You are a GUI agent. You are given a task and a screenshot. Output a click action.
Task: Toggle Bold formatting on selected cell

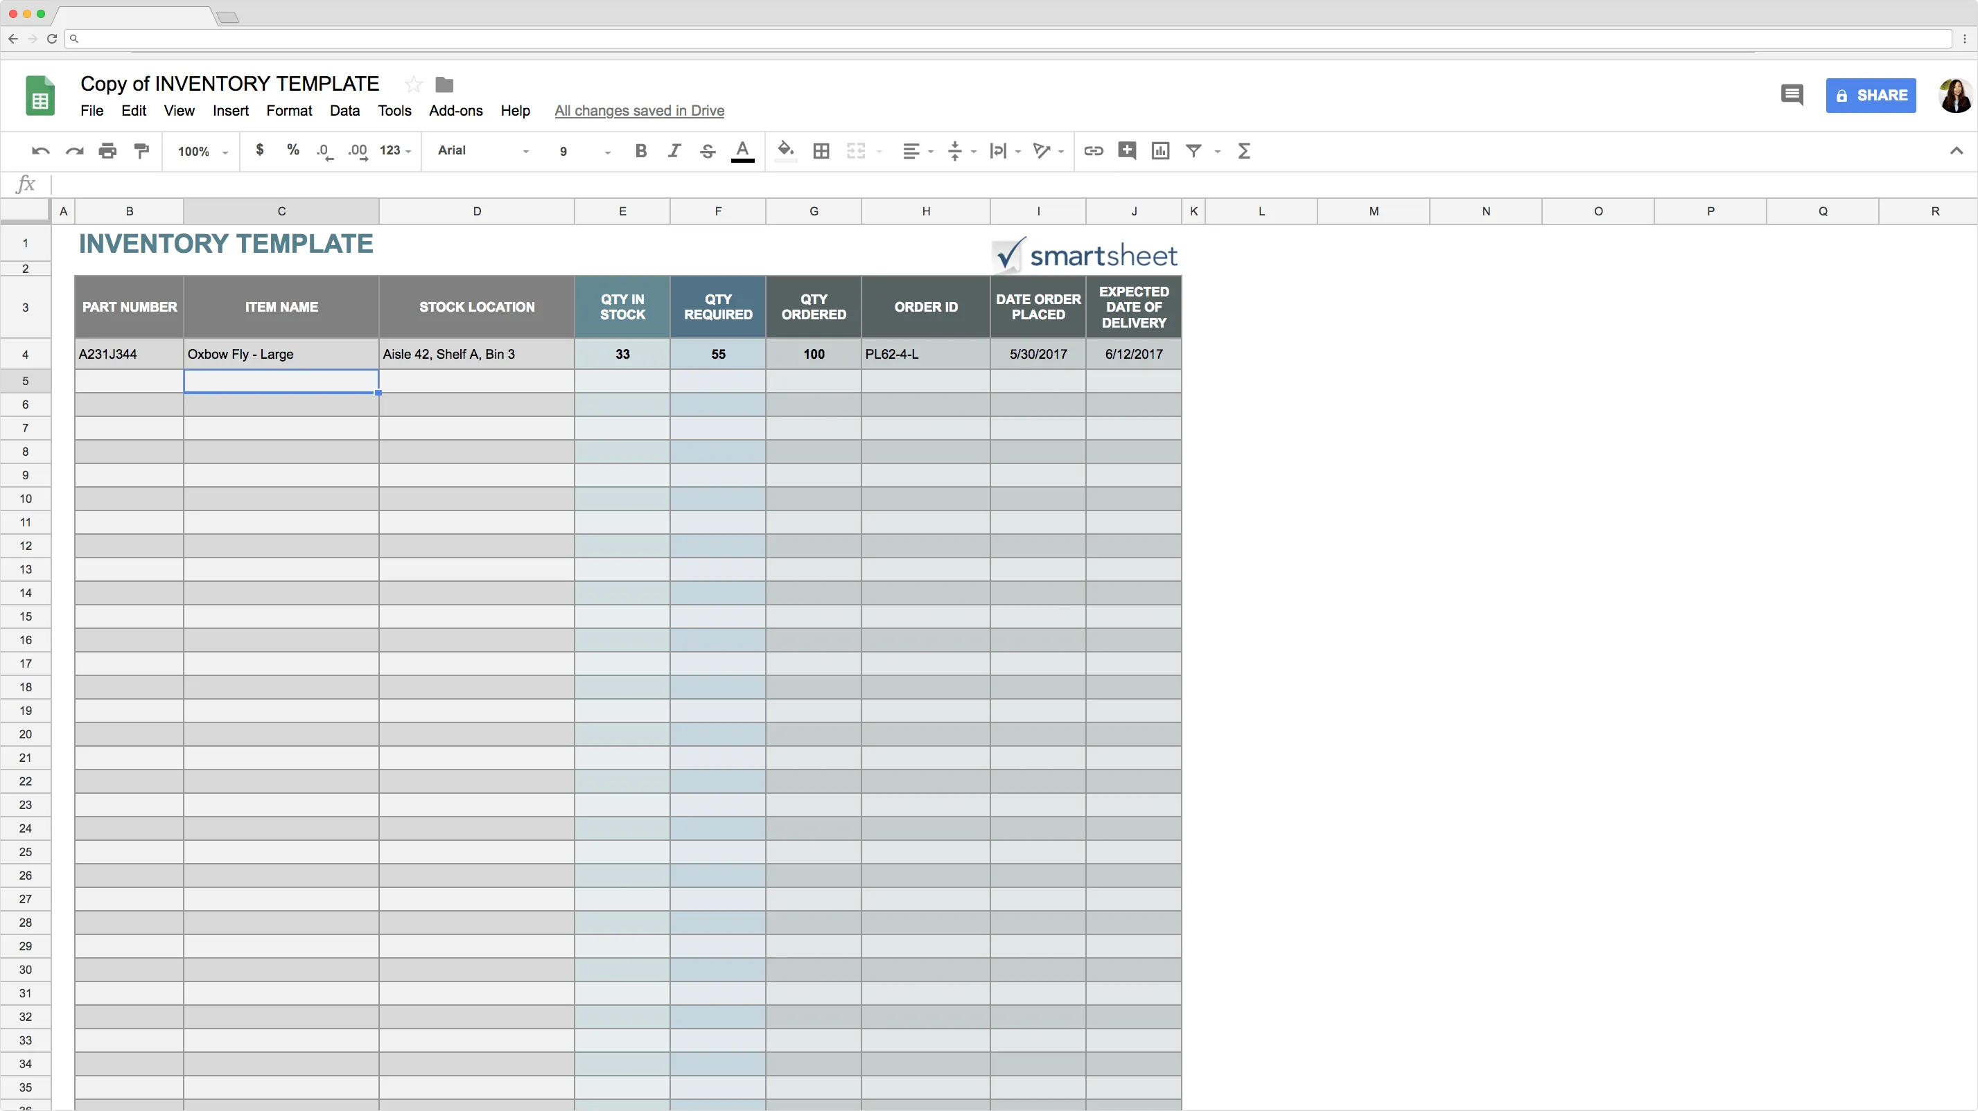(640, 151)
